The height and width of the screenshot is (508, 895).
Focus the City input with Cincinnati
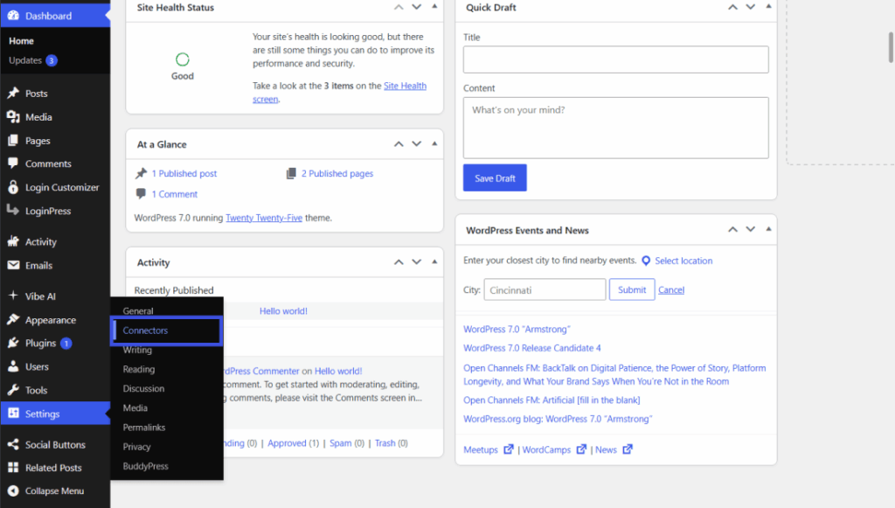(x=545, y=290)
